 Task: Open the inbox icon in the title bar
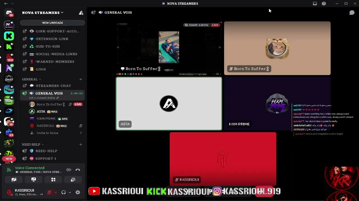tap(315, 4)
